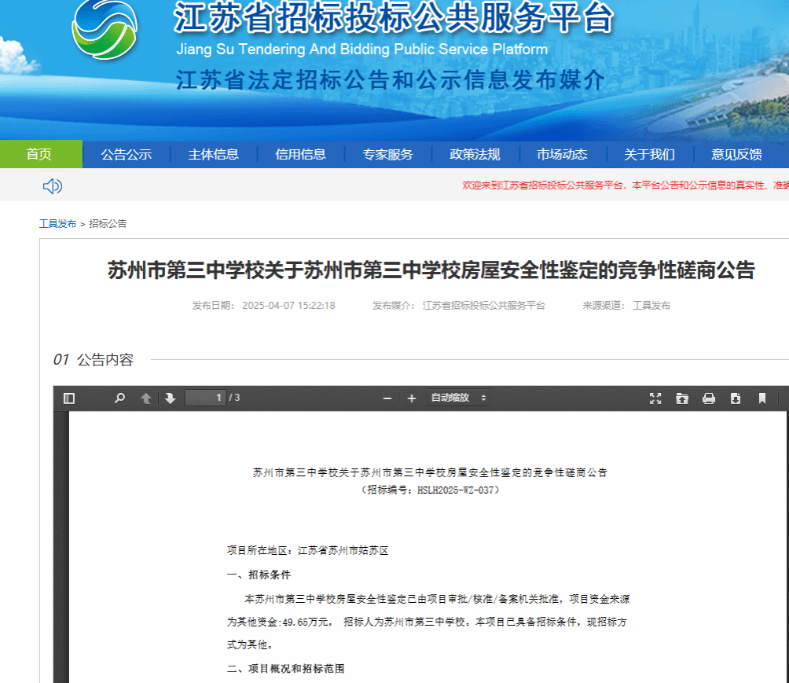Open the 政策法规 menu

475,154
